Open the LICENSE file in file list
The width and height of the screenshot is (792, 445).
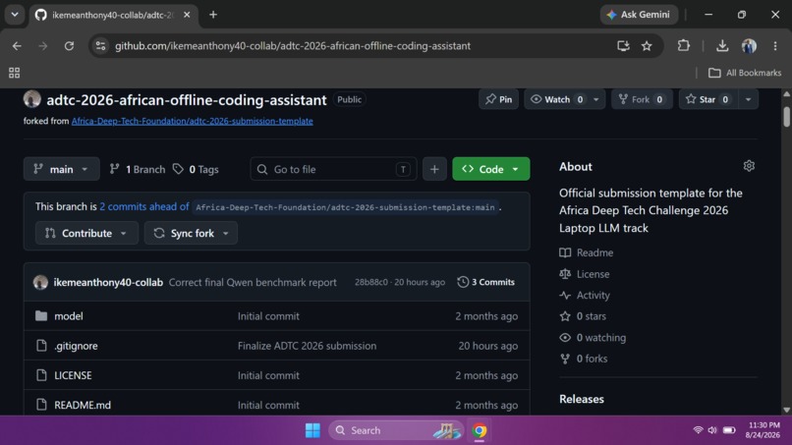[74, 375]
